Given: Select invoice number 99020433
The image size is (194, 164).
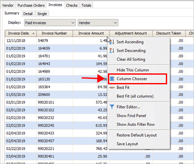Looking at the screenshot, I should (x=55, y=133).
